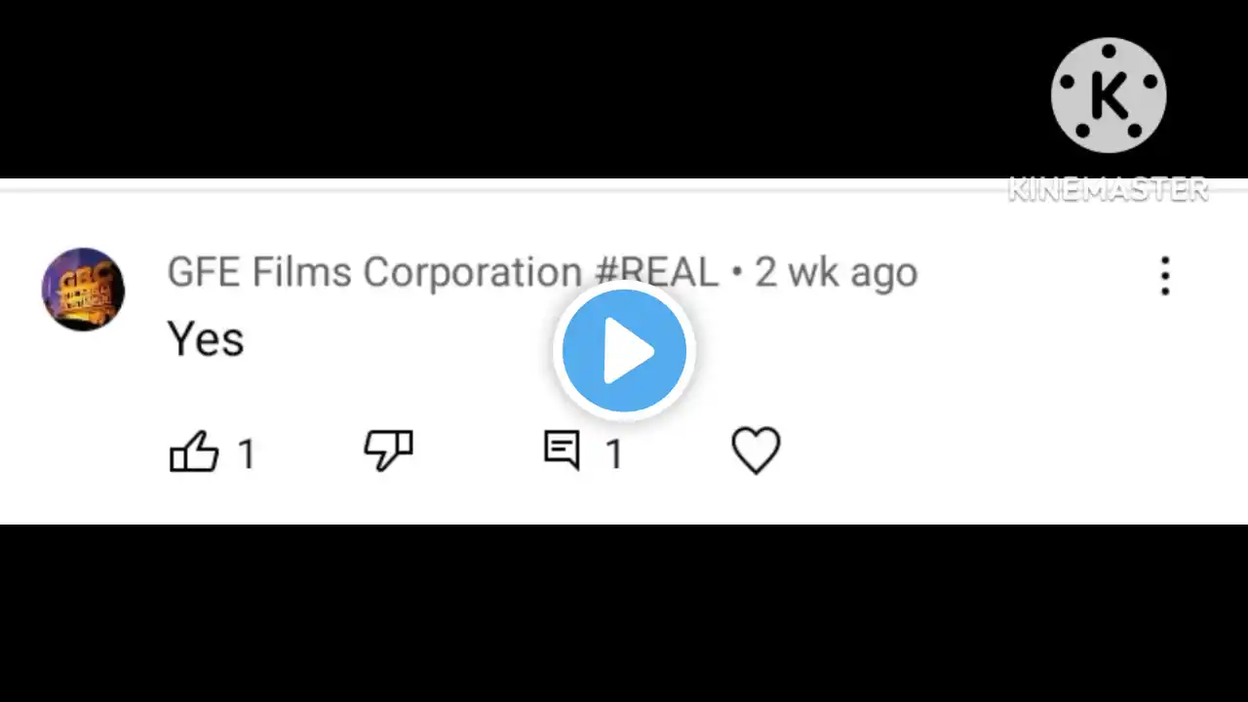Screen dimensions: 1248x702
Task: Open replies using the speech-bubble icon
Action: pos(562,451)
